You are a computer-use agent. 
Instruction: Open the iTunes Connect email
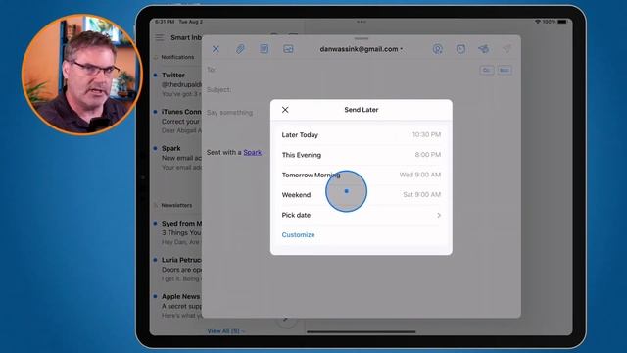178,122
